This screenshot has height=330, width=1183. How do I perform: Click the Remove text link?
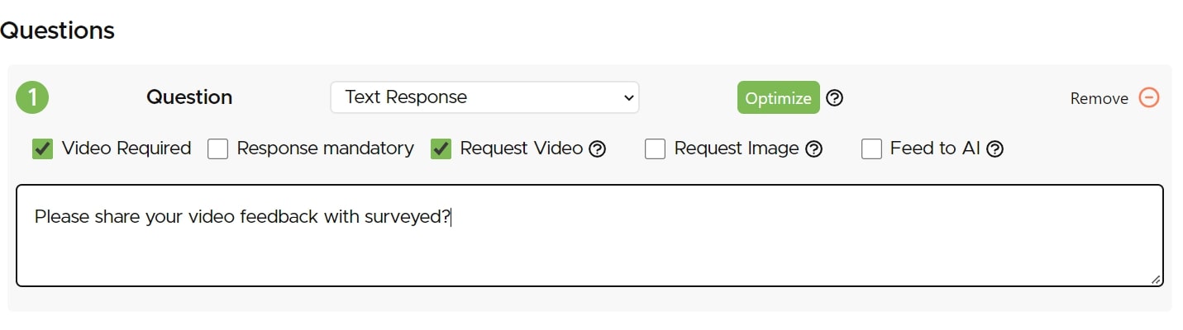coord(1099,98)
